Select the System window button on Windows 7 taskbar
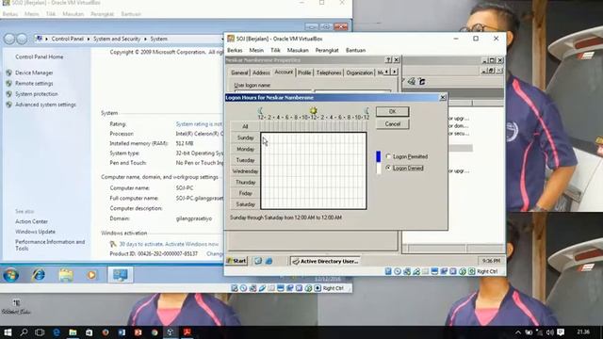This screenshot has width=603, height=339. point(121,275)
